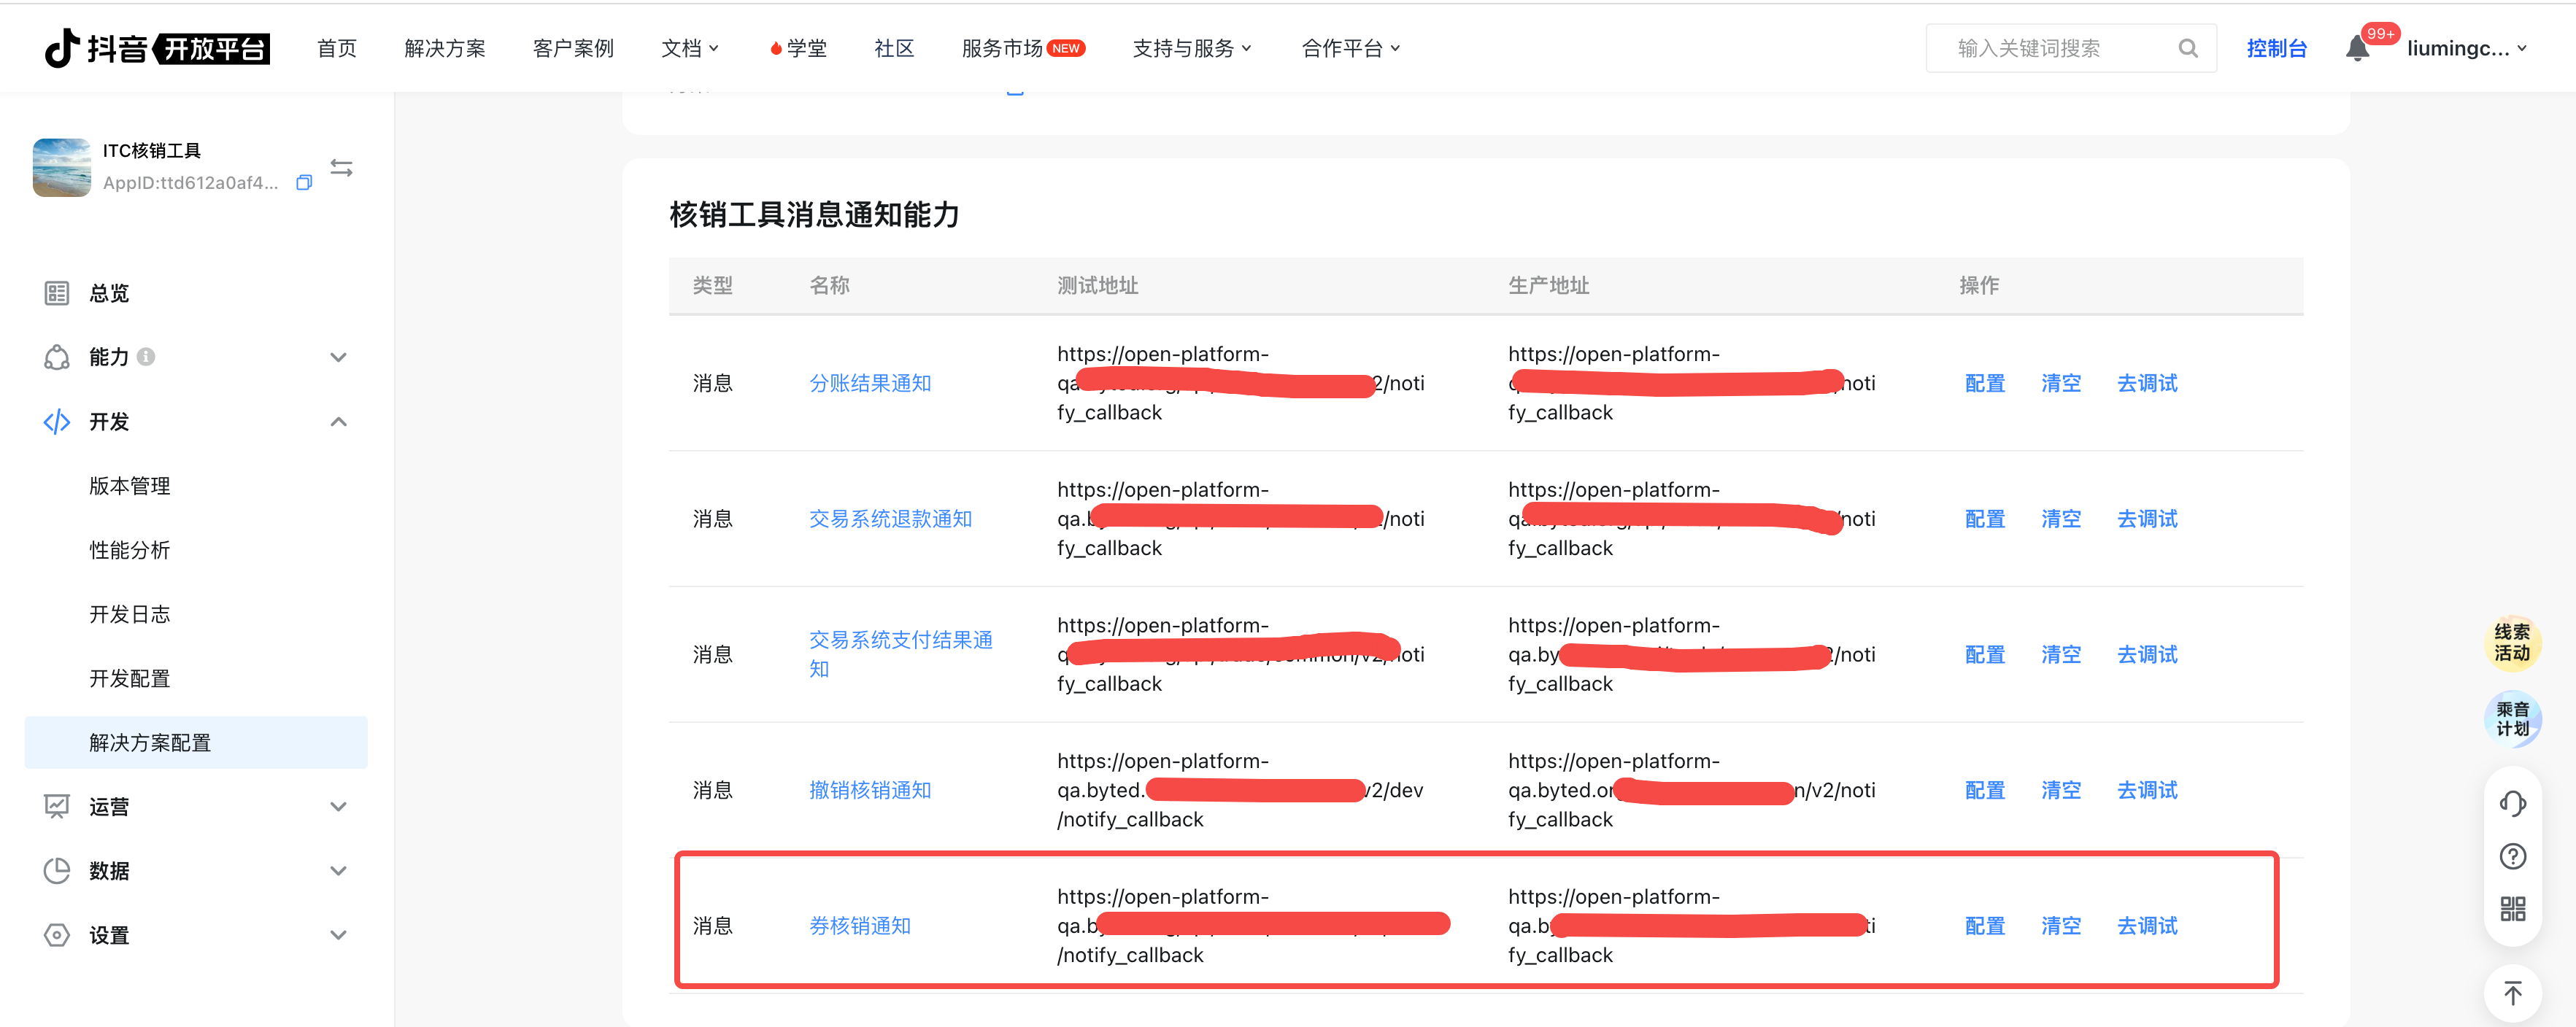Click the 能力 info icon

[x=146, y=357]
